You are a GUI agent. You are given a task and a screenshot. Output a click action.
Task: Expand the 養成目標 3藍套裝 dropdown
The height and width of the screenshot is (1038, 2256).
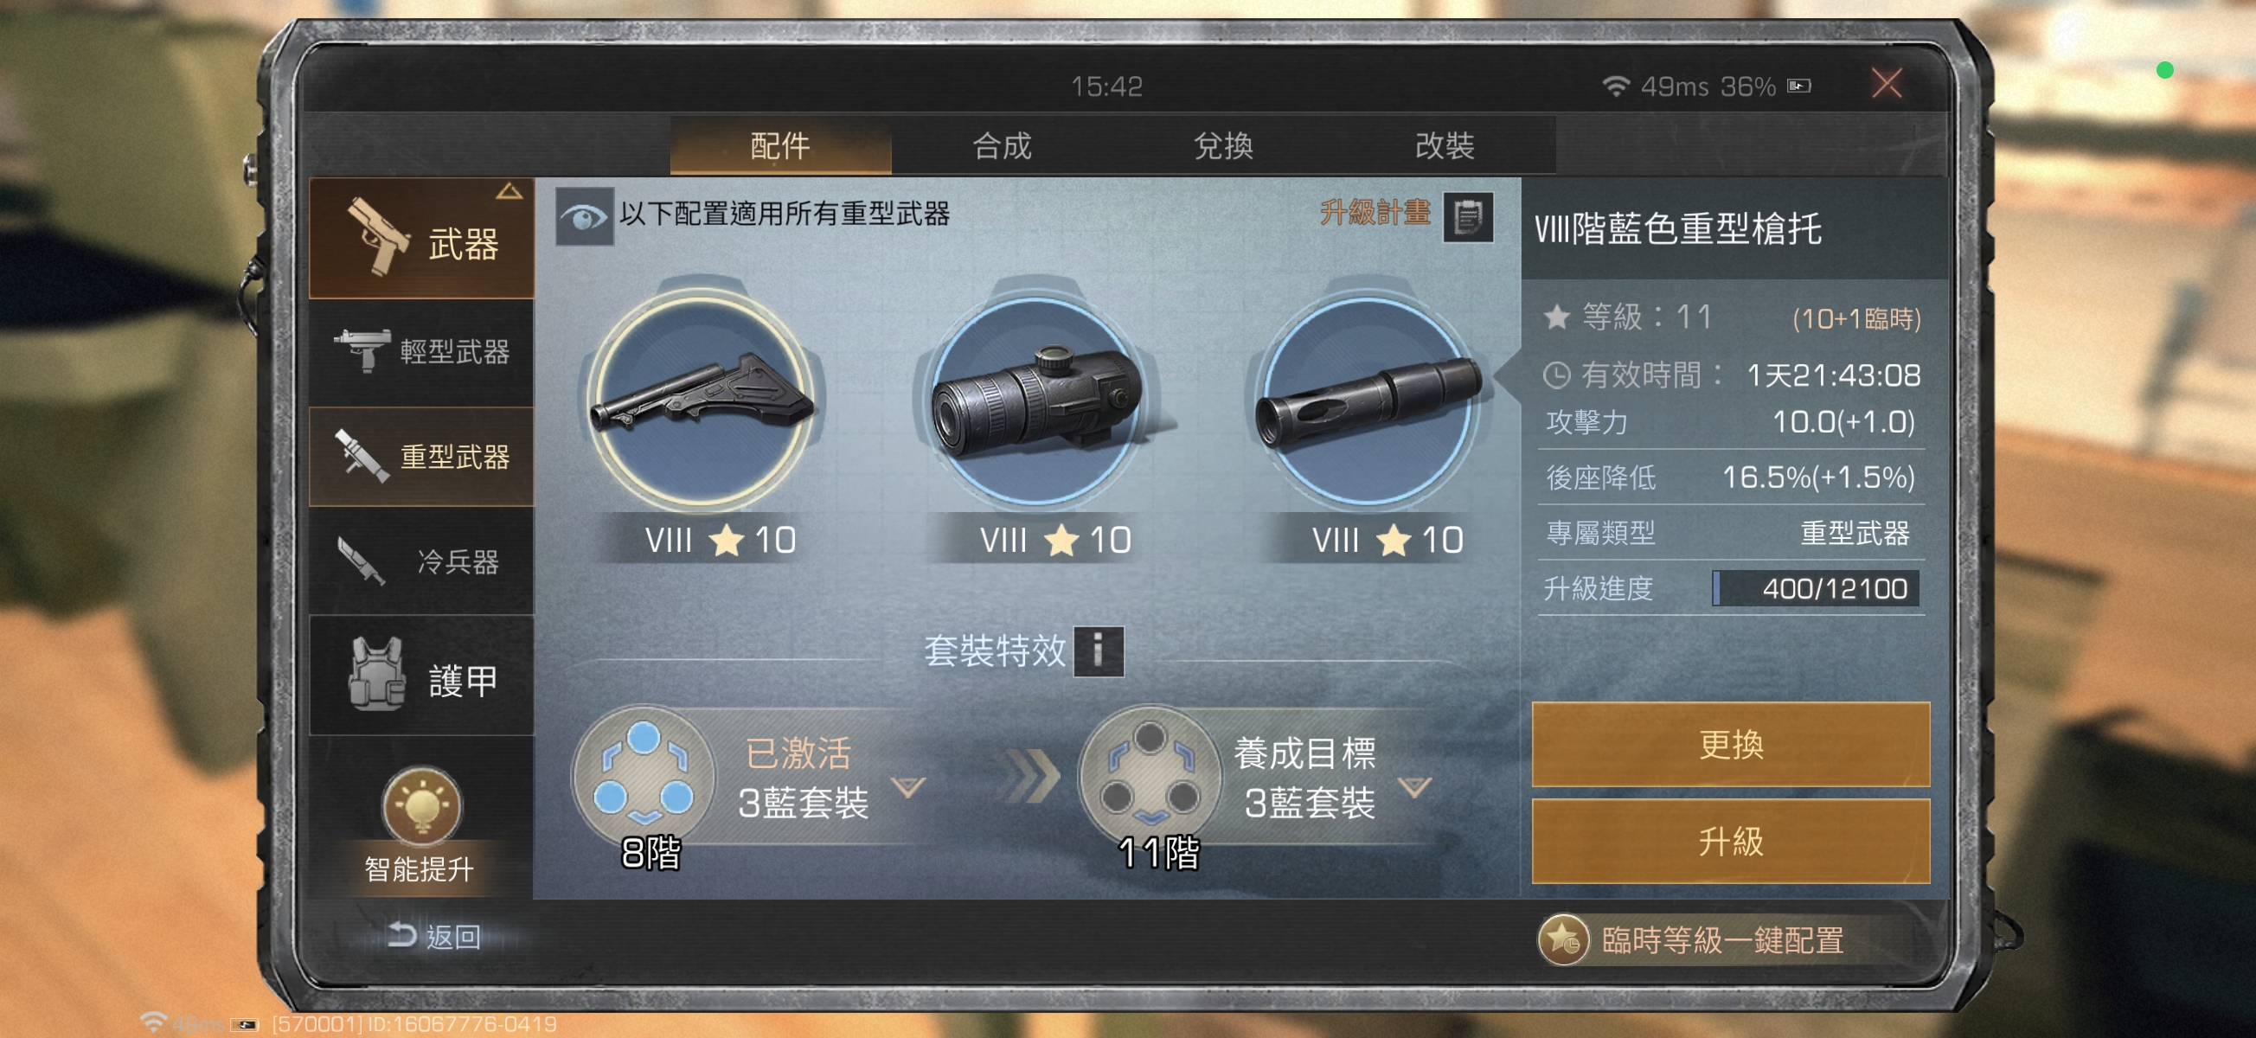[x=1414, y=786]
